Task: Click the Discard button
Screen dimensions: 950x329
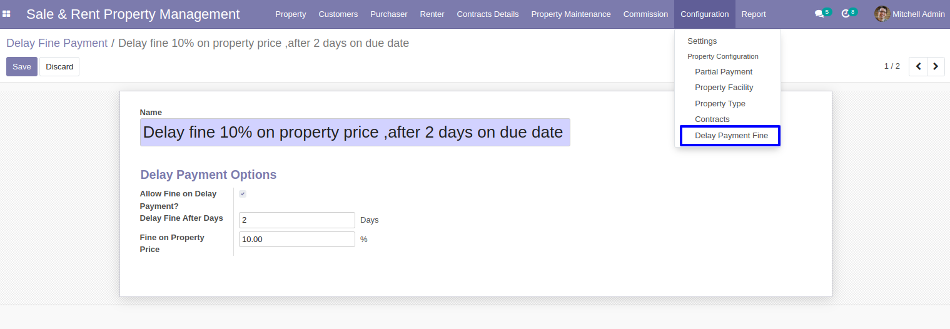Action: [x=59, y=67]
